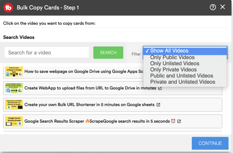Choose Only Private Videos filter option
Image resolution: width=233 pixels, height=153 pixels.
click(185, 70)
